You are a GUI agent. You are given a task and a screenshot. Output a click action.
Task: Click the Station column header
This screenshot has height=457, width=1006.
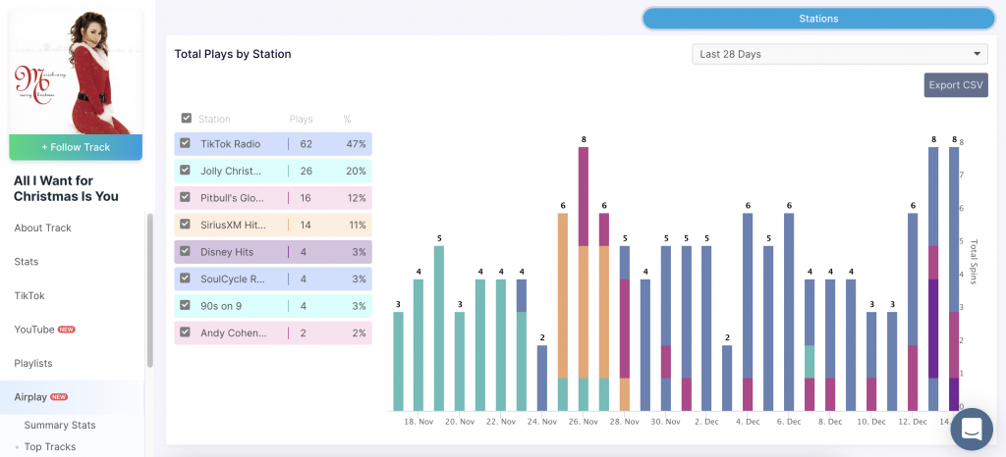[214, 119]
